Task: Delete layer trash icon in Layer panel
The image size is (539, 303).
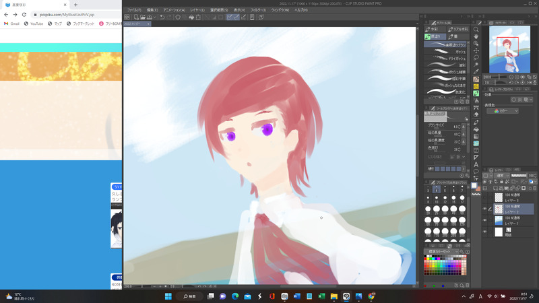Action: click(x=535, y=189)
